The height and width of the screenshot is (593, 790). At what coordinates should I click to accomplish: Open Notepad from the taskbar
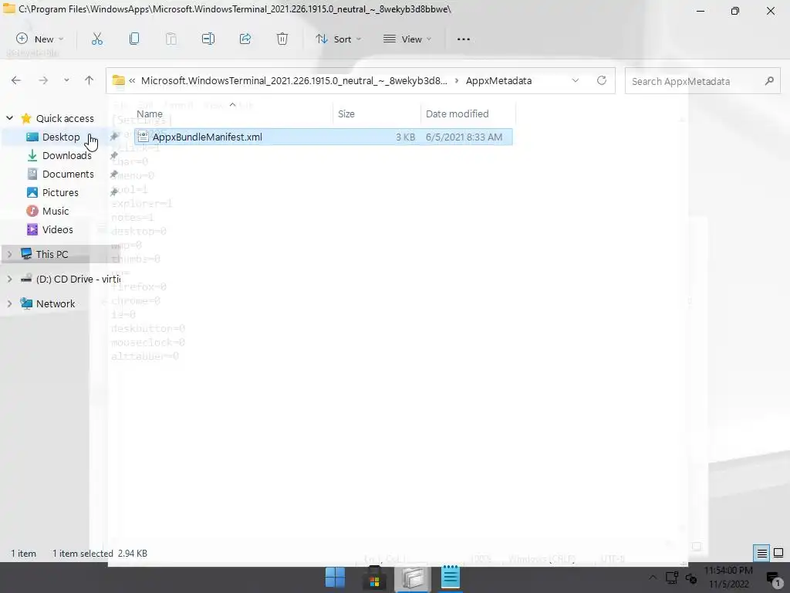(451, 578)
